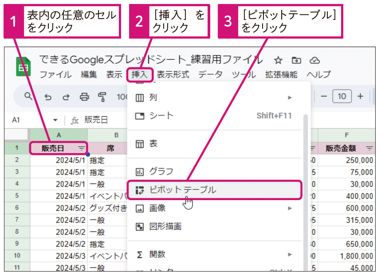Image resolution: width=381 pixels, height=276 pixels.
Task: Select ピボットテーブル from the insert menu
Action: pos(182,189)
